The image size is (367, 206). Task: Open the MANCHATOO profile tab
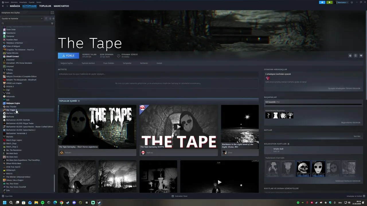pyautogui.click(x=61, y=6)
